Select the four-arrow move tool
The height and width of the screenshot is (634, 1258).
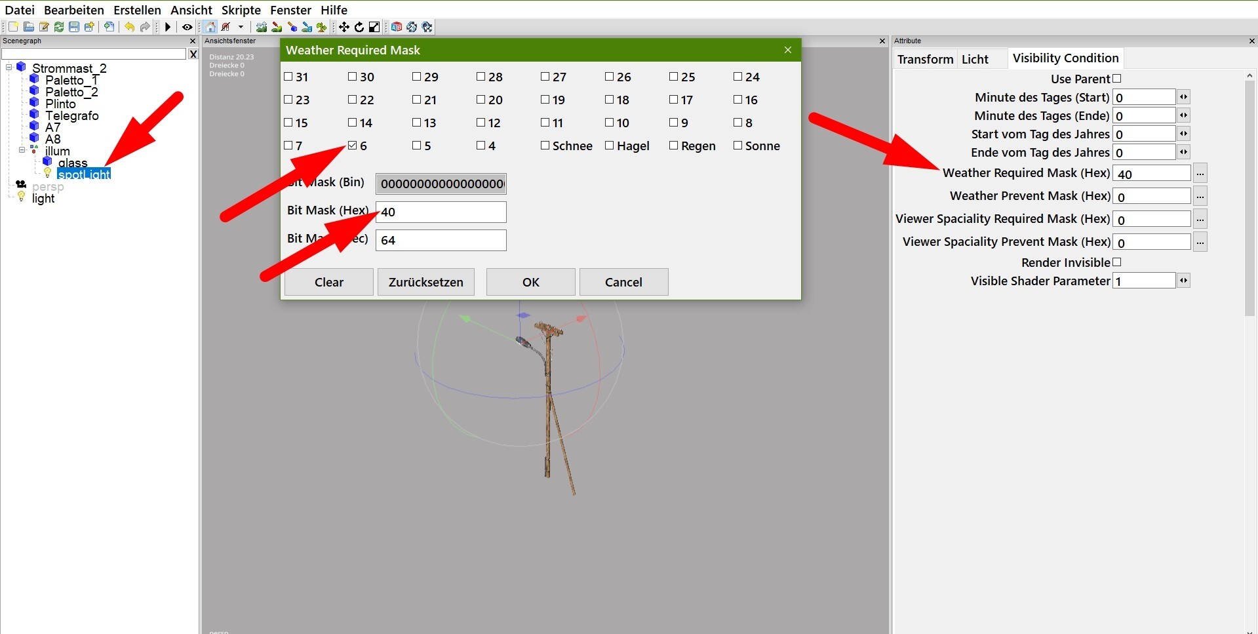pos(344,27)
